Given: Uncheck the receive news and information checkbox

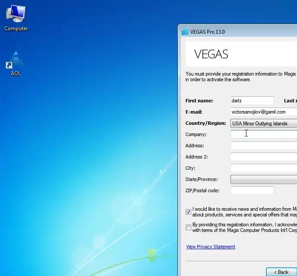Looking at the screenshot, I should pyautogui.click(x=188, y=212).
